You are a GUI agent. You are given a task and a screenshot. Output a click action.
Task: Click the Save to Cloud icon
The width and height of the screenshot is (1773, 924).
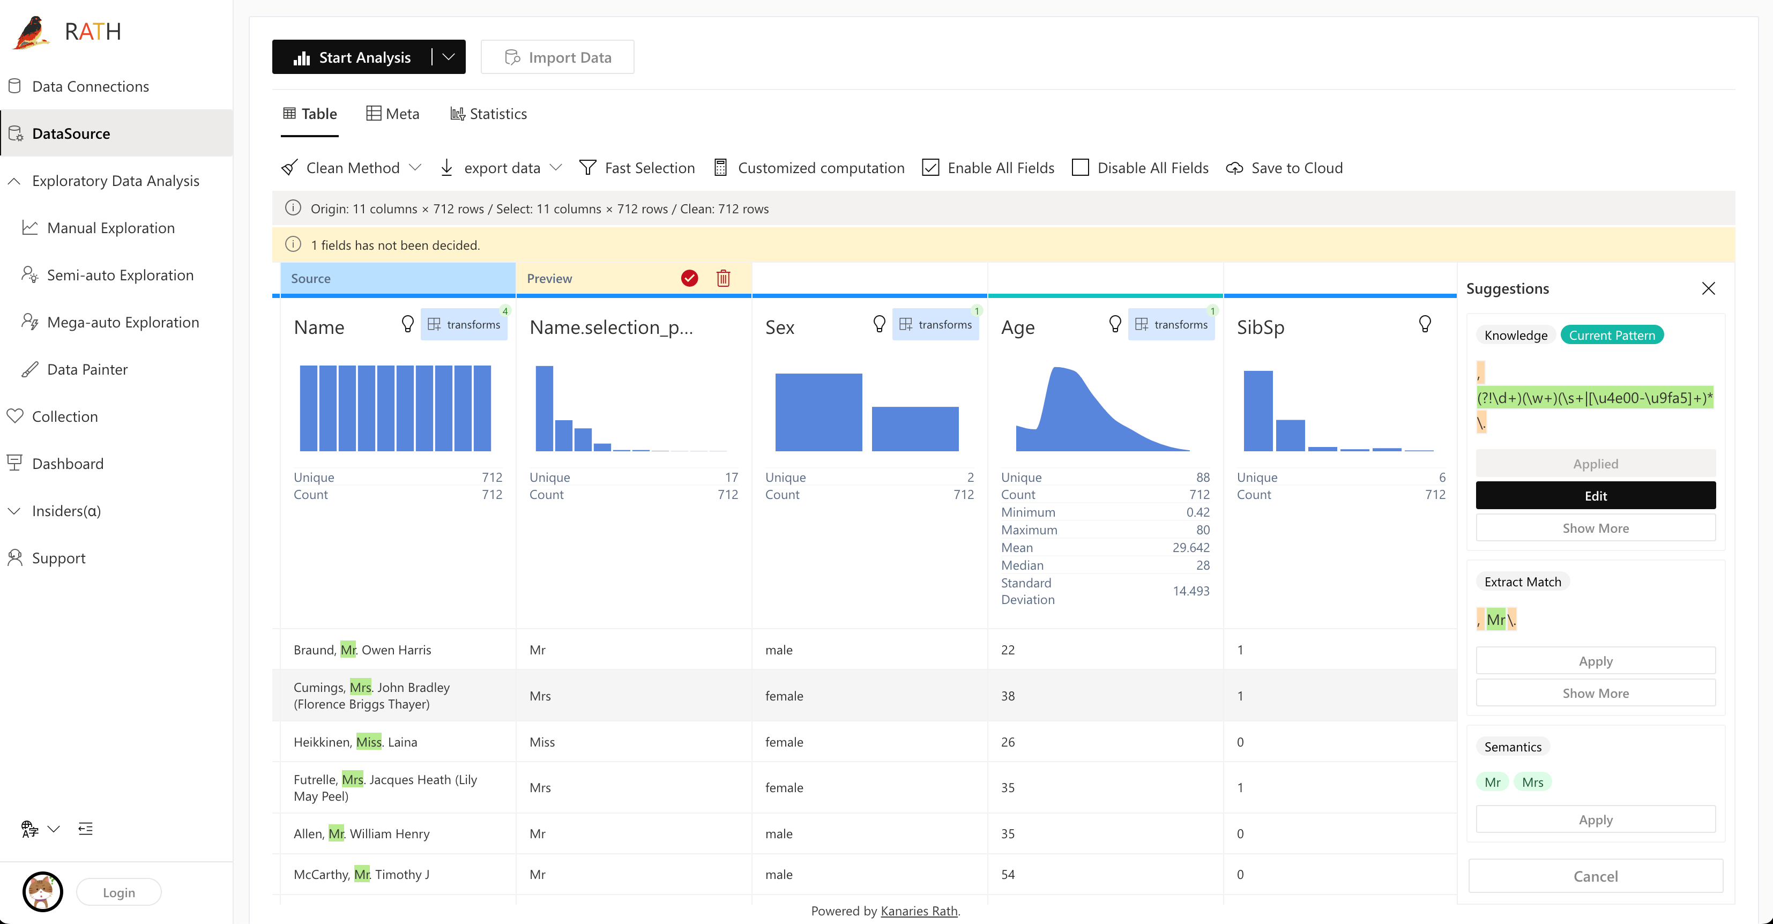[1234, 167]
